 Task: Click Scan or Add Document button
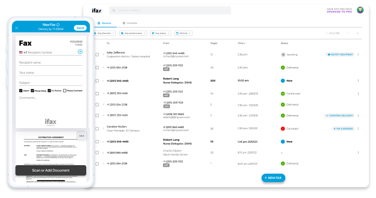coord(51,170)
